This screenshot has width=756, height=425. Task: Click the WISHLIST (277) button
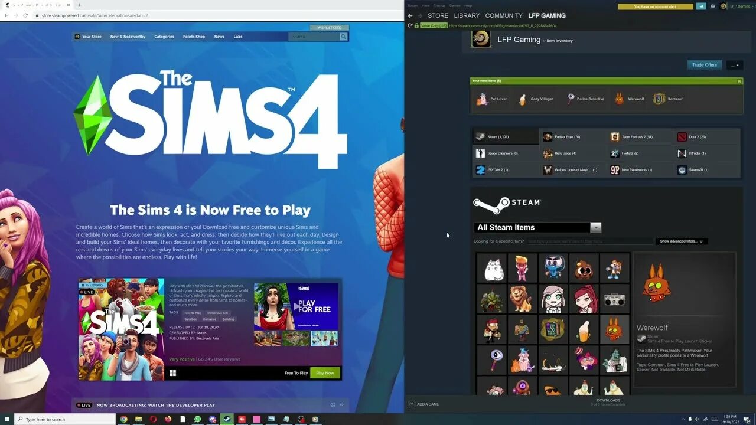pyautogui.click(x=329, y=28)
